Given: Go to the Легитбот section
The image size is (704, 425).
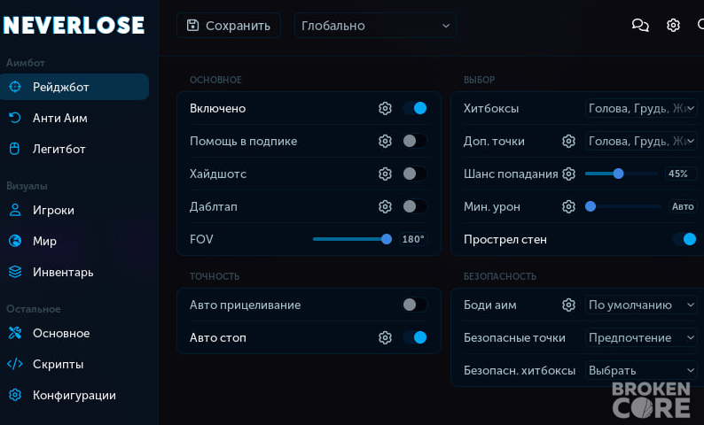Looking at the screenshot, I should [x=74, y=149].
